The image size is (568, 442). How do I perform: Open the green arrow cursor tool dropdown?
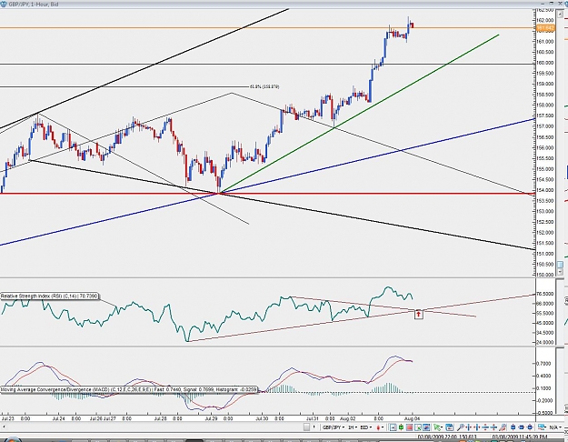click(438, 427)
